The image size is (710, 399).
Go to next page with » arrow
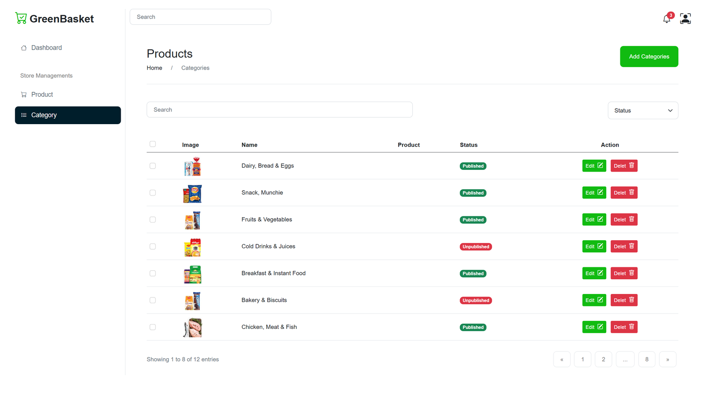coord(667,359)
